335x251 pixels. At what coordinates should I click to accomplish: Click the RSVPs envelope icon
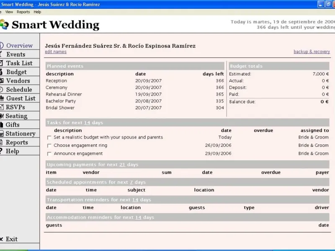pyautogui.click(x=2, y=107)
